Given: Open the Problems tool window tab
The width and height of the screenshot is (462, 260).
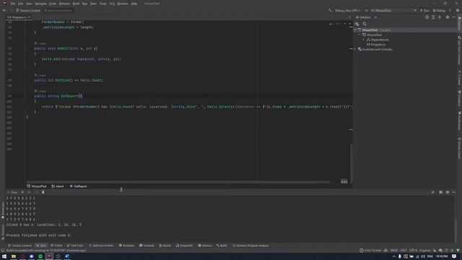Looking at the screenshot, I should click(127, 246).
